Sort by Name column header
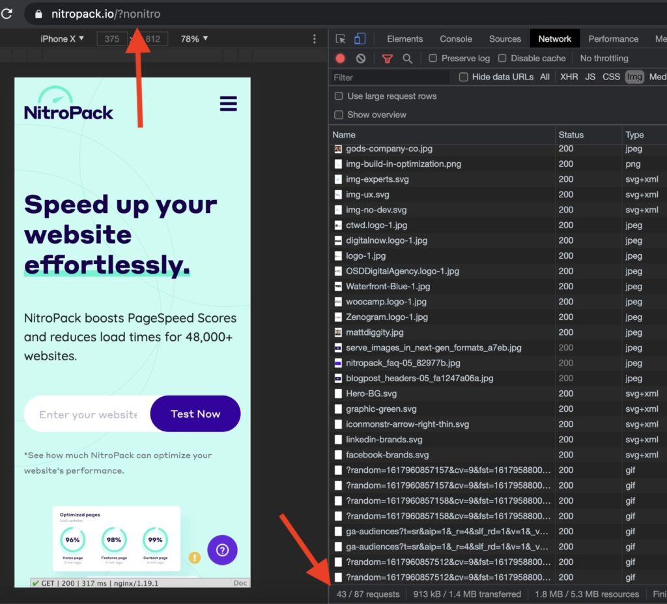 point(442,134)
